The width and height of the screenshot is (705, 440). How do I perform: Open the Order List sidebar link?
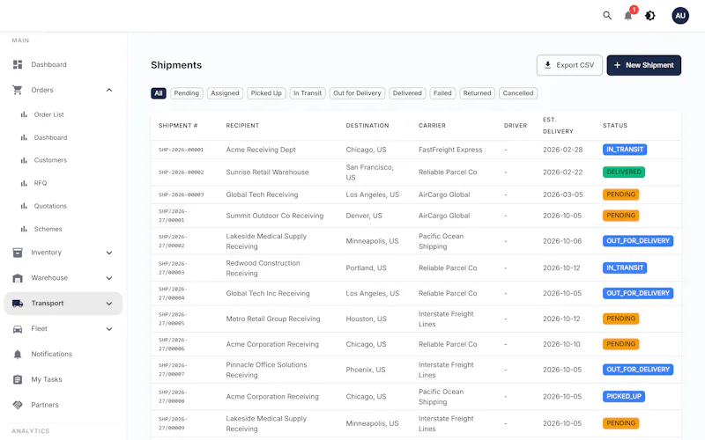[x=49, y=115]
